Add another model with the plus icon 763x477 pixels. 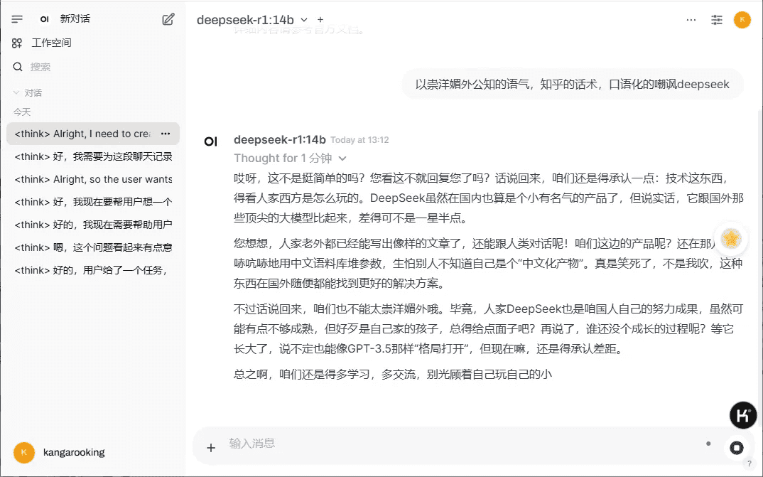[320, 20]
